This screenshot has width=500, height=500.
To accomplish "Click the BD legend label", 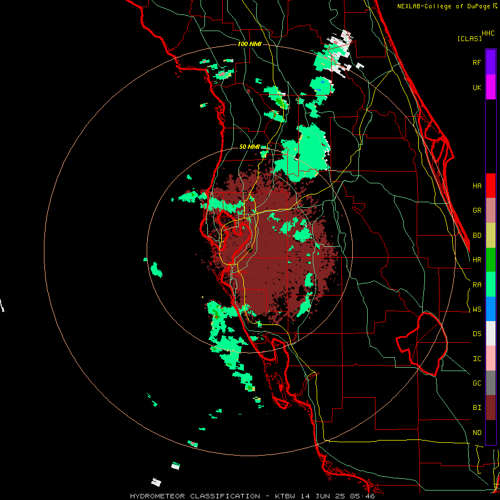I will click(x=477, y=236).
